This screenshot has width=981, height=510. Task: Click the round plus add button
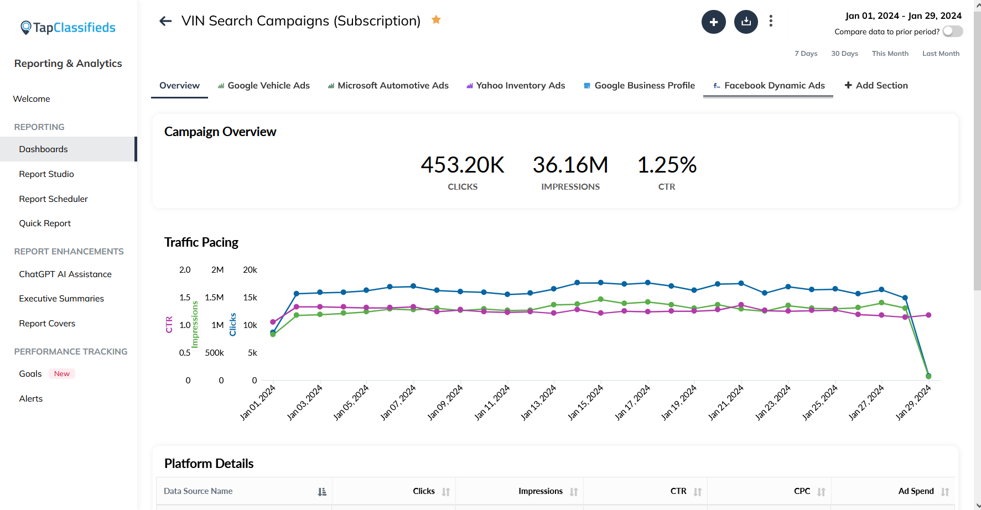[713, 22]
